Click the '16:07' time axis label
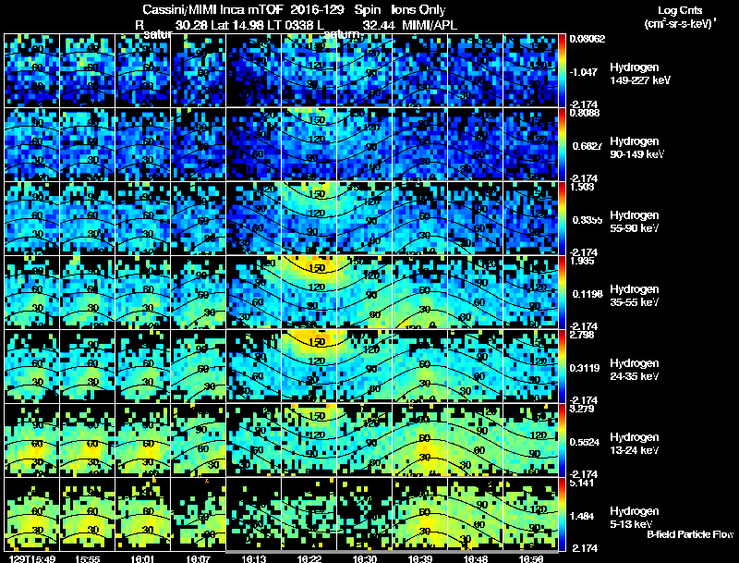 199,558
